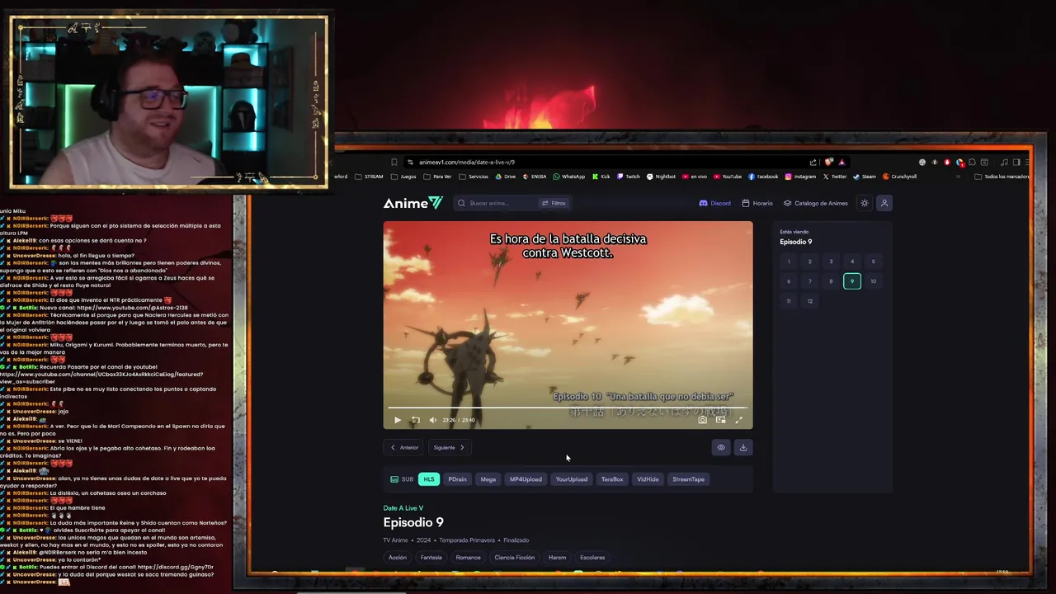Open the Fantasía genre tag

(431, 558)
